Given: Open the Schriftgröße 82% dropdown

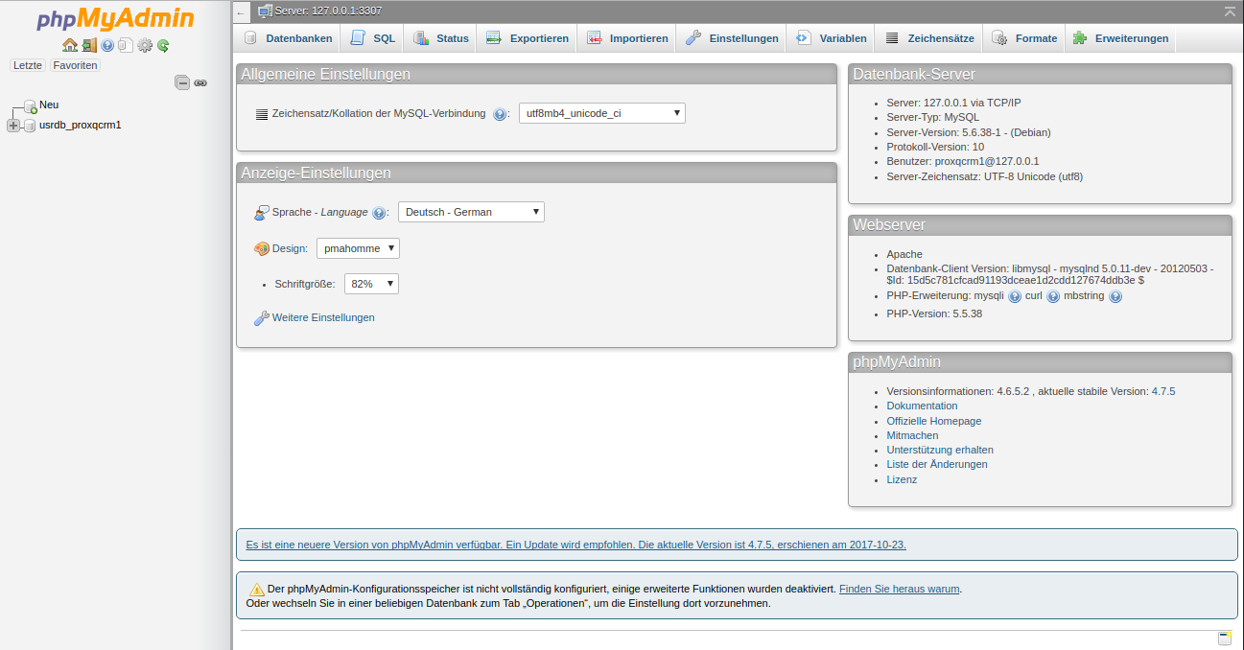Looking at the screenshot, I should 370,284.
